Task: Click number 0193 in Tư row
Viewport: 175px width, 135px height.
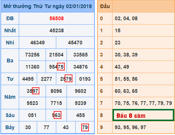Action: pos(85,79)
